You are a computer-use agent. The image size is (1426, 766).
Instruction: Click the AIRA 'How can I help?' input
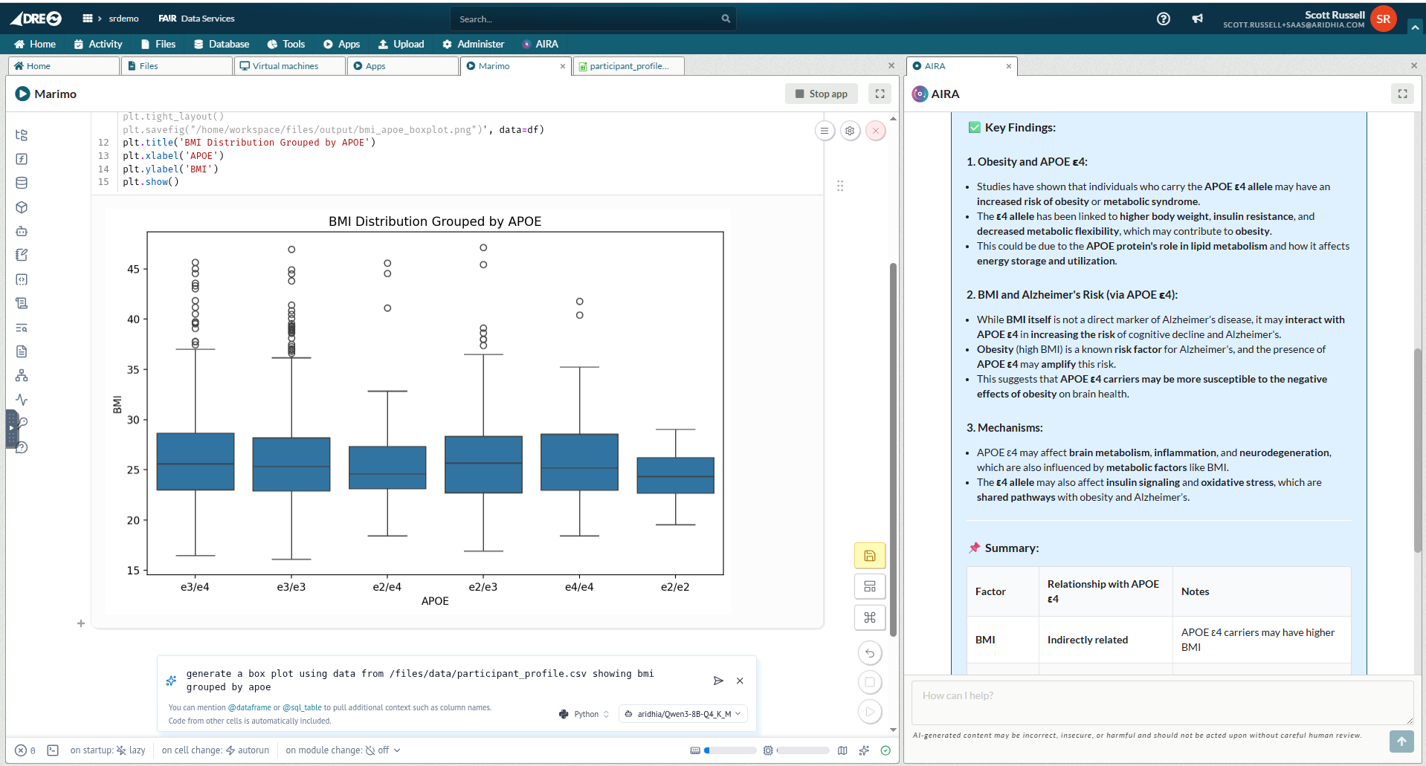click(1161, 702)
